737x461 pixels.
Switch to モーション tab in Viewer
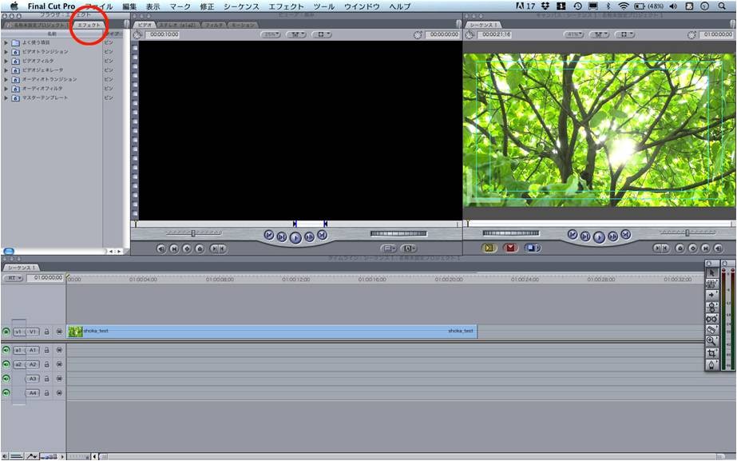coord(243,25)
